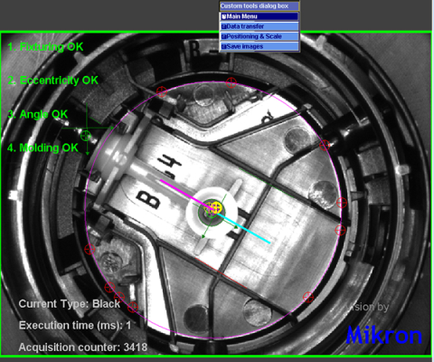The height and width of the screenshot is (362, 434).
Task: Click the cyan angle line
Action: (x=243, y=228)
